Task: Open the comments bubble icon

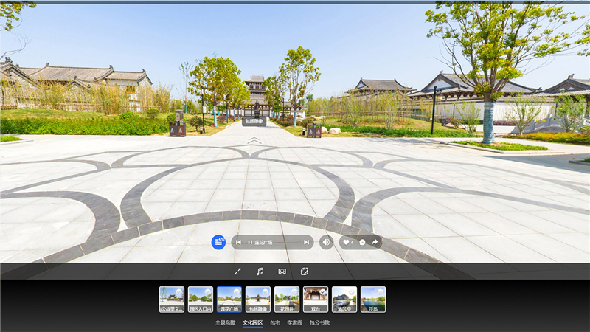Action: [x=362, y=242]
